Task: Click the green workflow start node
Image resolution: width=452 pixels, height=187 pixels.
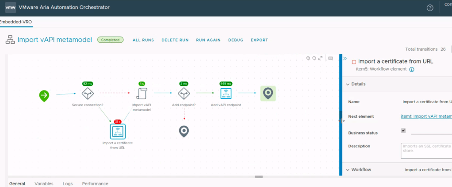Action: tap(44, 95)
